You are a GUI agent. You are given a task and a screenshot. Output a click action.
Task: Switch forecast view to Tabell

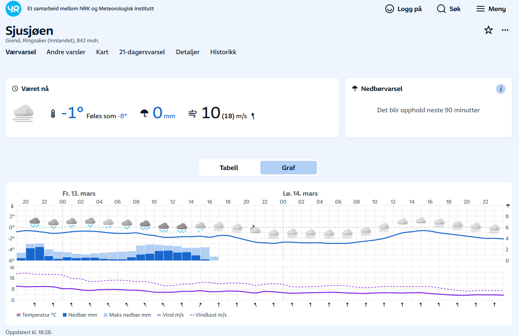pos(229,168)
